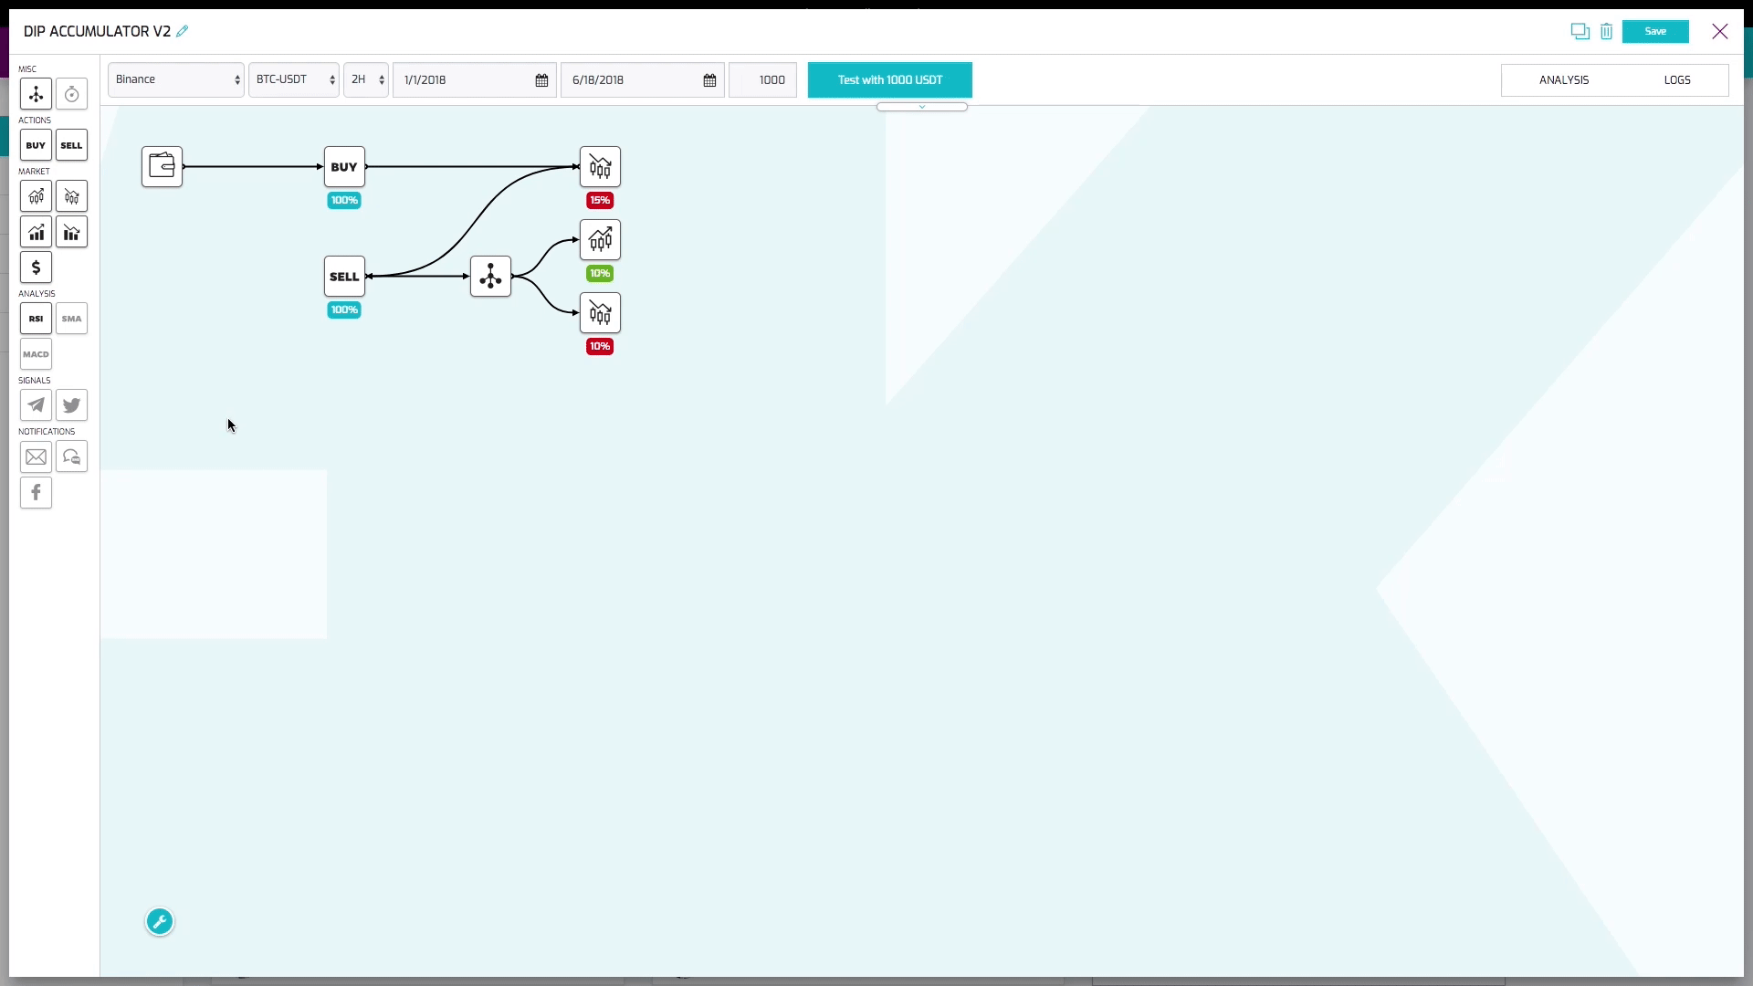Click the splitter node on canvas
Screen dimensions: 1753x986
[490, 276]
